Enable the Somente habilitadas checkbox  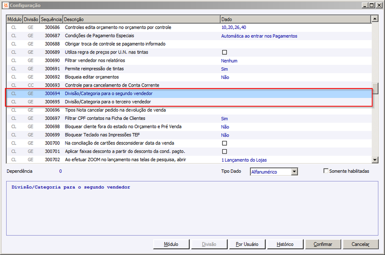(x=326, y=171)
